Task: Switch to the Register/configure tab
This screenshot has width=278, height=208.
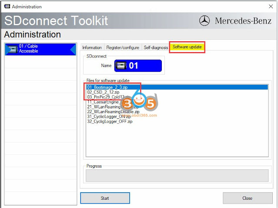Action: (x=123, y=47)
